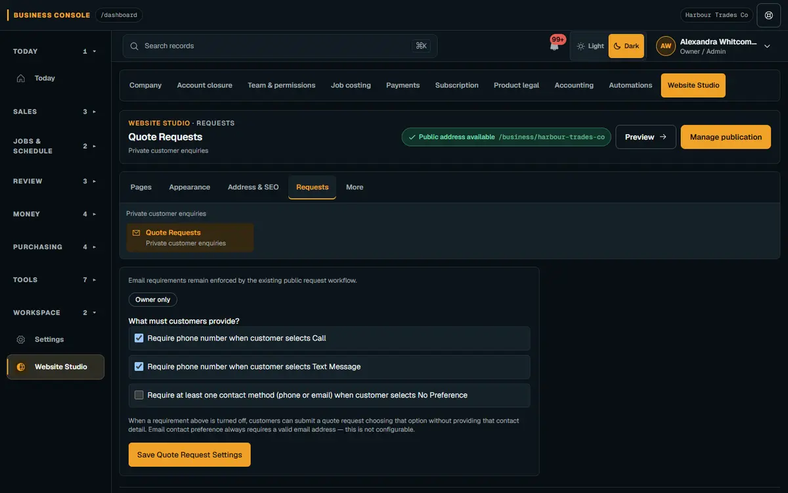Click the Preview button
Viewport: 788px width, 493px height.
click(646, 137)
